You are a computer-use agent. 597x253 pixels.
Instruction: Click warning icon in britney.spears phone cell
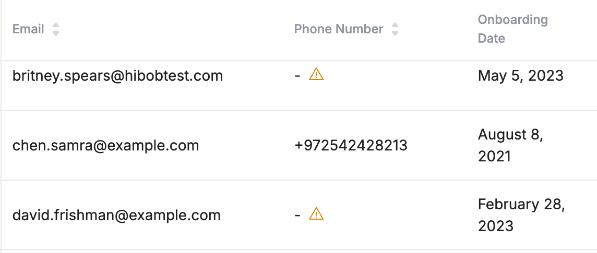[316, 74]
